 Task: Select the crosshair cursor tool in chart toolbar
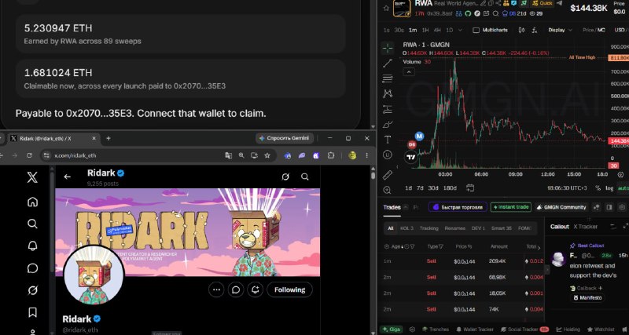(388, 48)
